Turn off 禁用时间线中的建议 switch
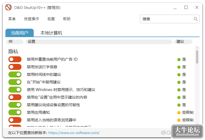205x140 pixels. 15,74
